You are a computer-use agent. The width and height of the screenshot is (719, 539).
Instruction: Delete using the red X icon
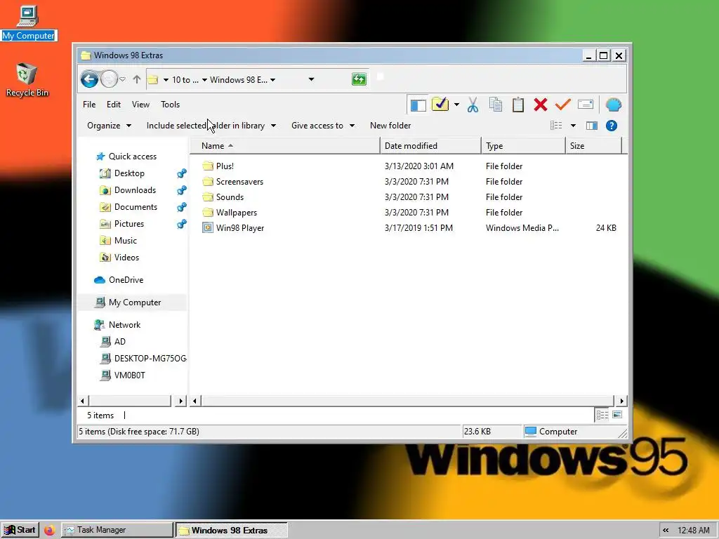coord(541,105)
